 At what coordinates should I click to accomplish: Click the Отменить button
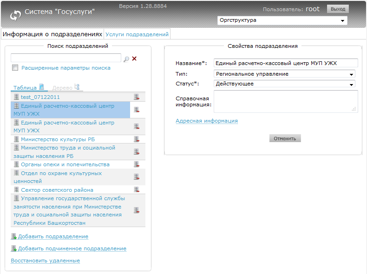(285, 138)
